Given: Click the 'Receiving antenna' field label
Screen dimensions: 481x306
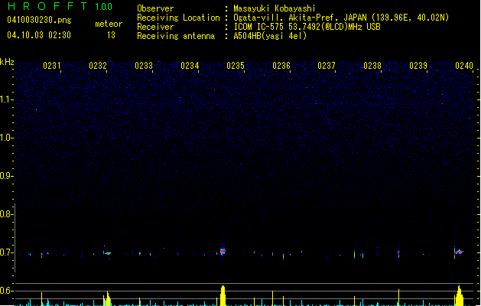Looking at the screenshot, I should point(176,36).
